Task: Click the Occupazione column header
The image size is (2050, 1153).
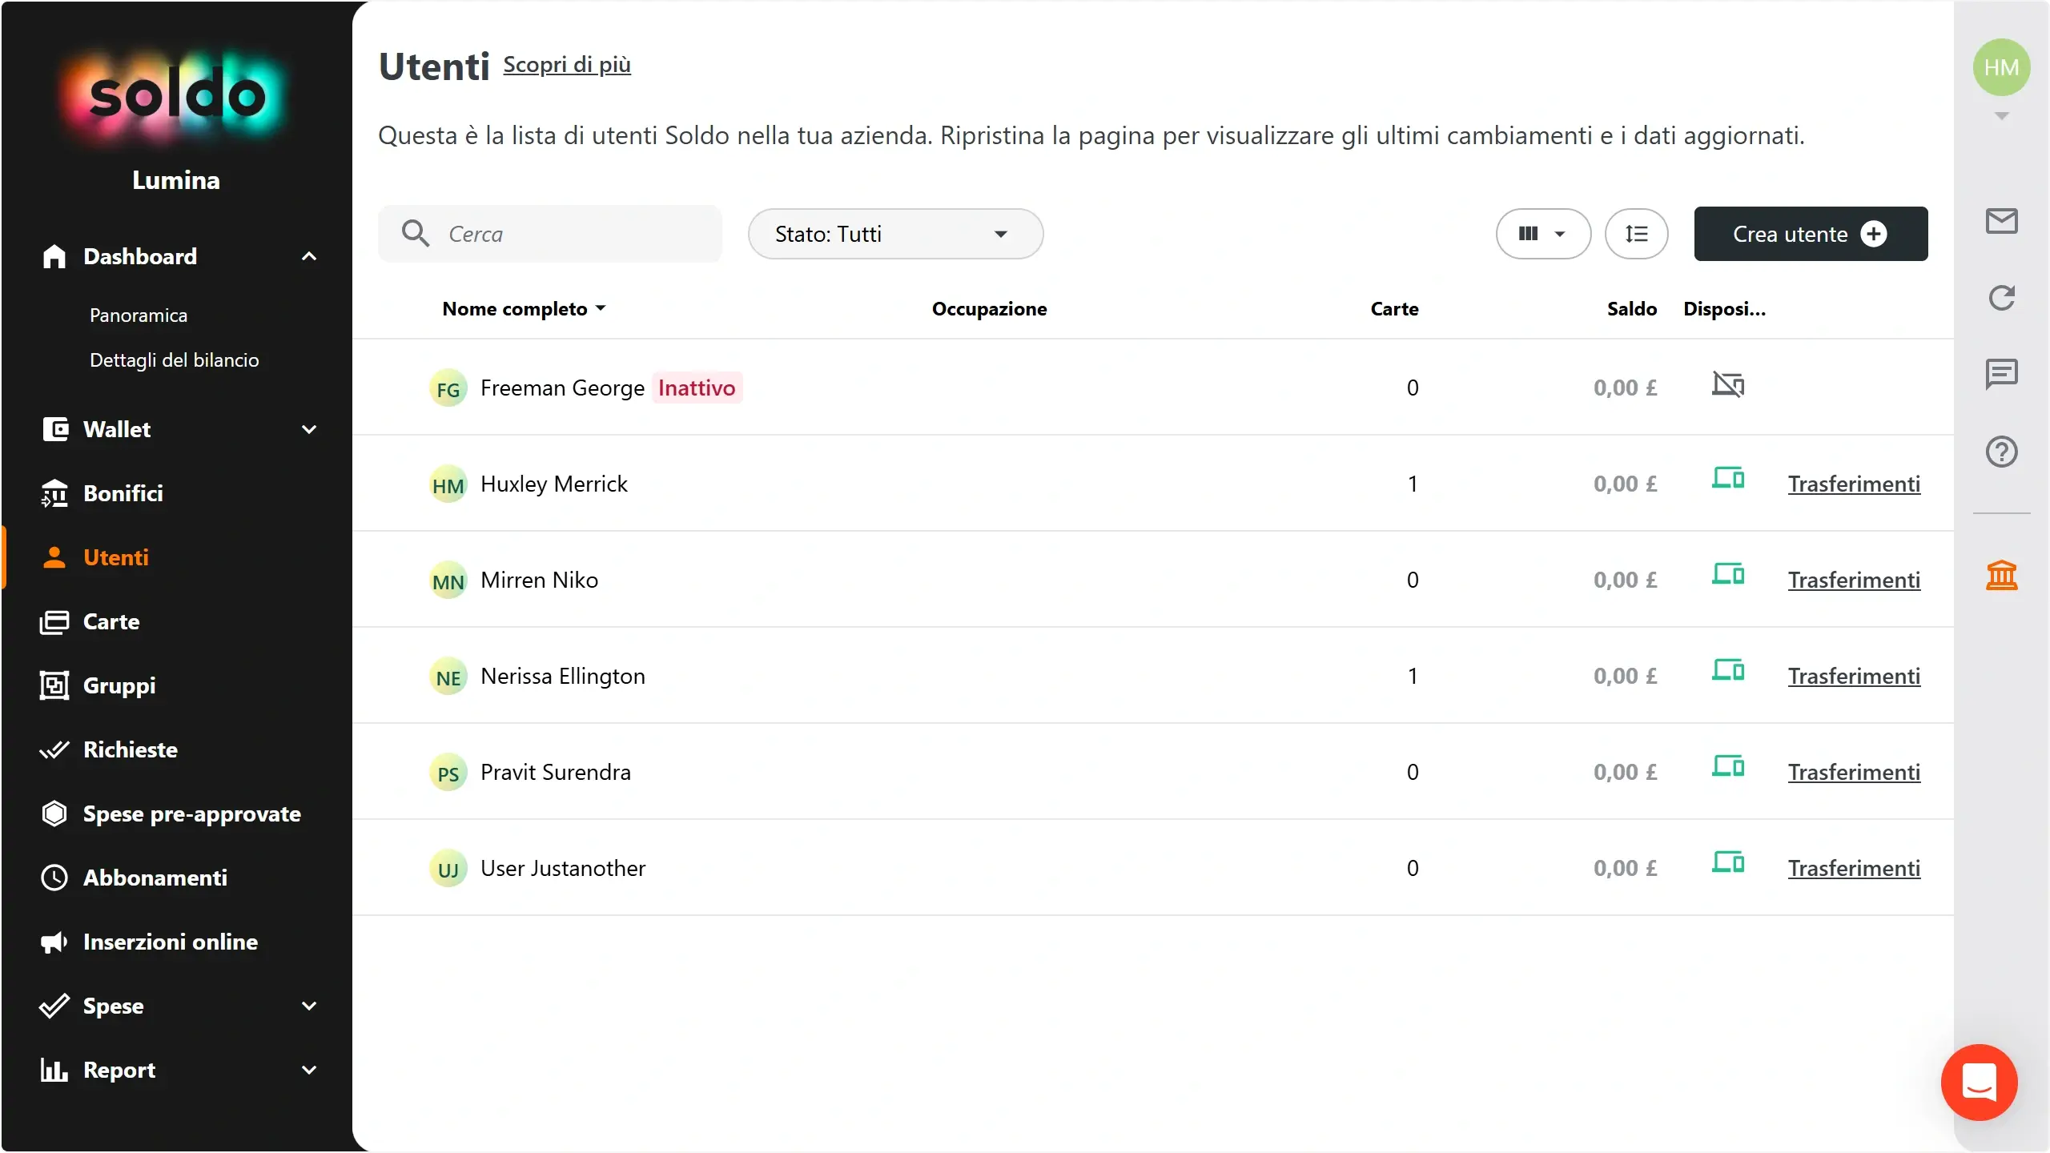Action: tap(989, 309)
